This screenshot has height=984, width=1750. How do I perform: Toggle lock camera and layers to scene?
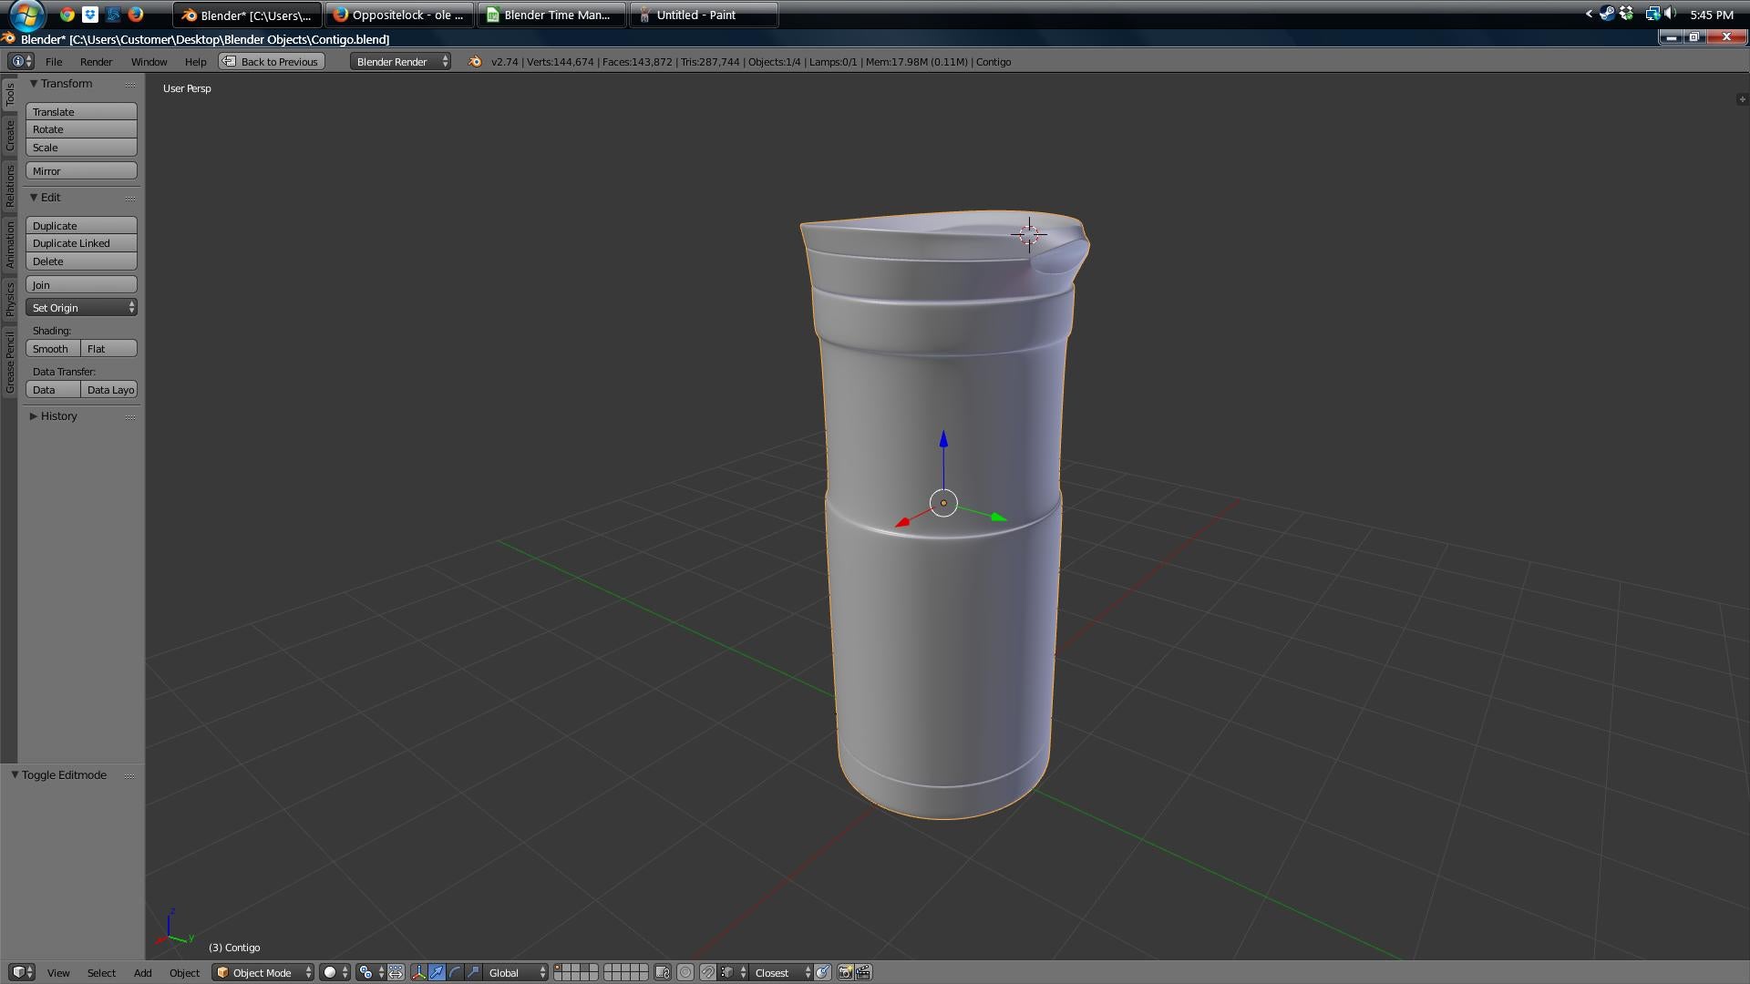[x=663, y=972]
